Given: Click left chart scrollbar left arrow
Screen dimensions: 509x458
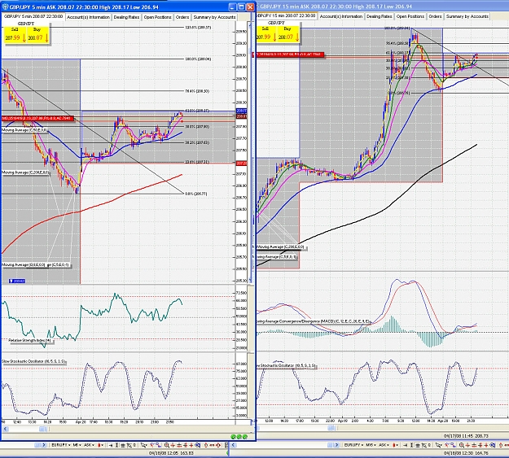Looking at the screenshot, I should 5,429.
